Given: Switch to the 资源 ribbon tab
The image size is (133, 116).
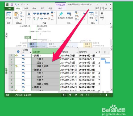Looking at the screenshot, I should (26, 9).
